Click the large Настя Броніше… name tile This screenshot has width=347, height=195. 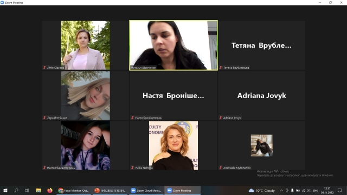coord(173,95)
